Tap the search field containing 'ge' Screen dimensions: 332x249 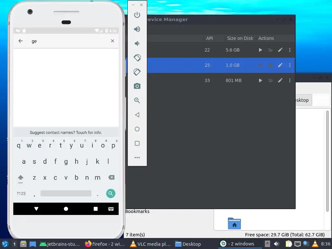pos(66,41)
